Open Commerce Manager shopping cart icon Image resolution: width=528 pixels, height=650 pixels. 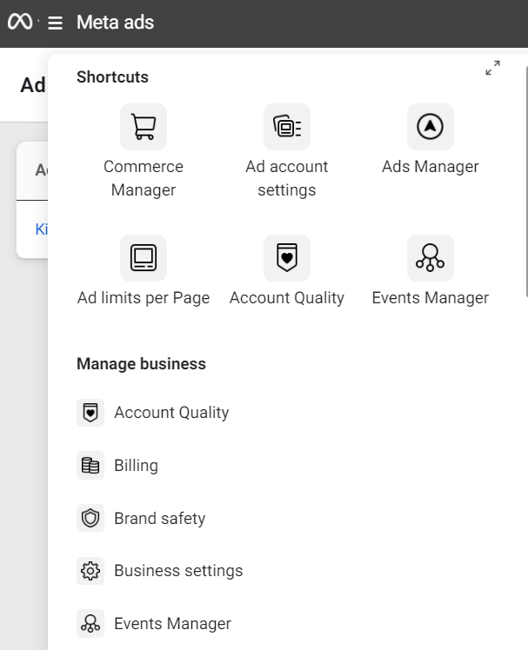pyautogui.click(x=144, y=127)
